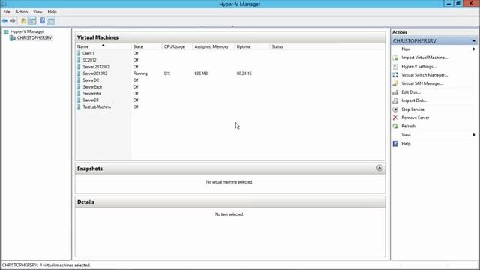
Task: Select the Server2012R2 running VM name
Action: click(95, 73)
